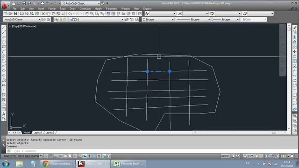Image resolution: width=299 pixels, height=168 pixels.
Task: Select the Rectangle draw tool
Action: pos(4,47)
